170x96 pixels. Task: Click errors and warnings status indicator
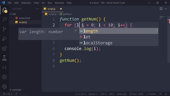pyautogui.click(x=7, y=94)
